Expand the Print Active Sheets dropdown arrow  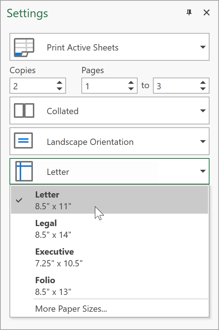point(203,48)
